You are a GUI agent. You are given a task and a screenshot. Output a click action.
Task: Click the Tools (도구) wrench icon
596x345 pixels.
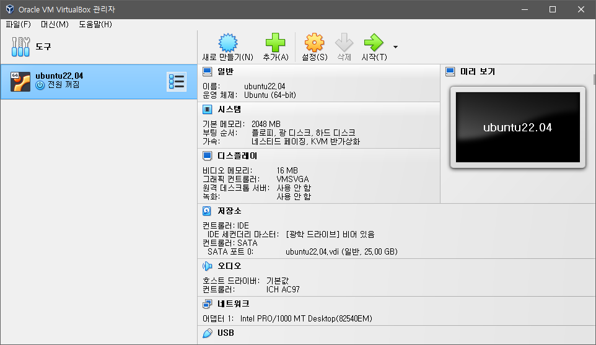(20, 46)
